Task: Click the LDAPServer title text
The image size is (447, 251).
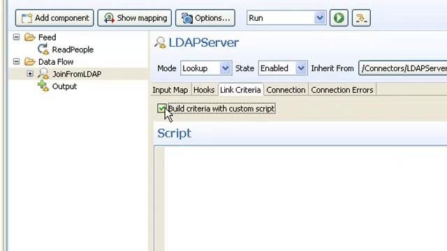Action: click(204, 43)
